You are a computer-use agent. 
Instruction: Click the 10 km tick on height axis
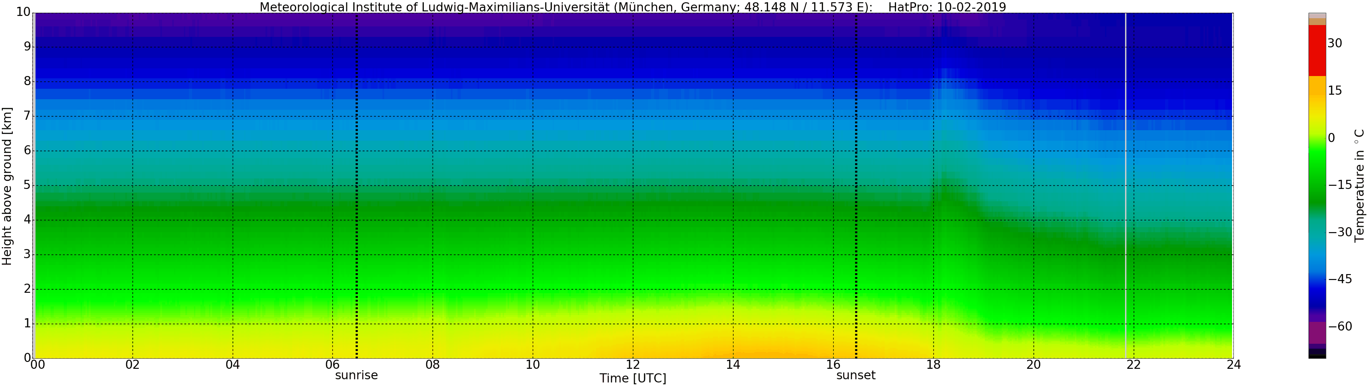(x=23, y=13)
